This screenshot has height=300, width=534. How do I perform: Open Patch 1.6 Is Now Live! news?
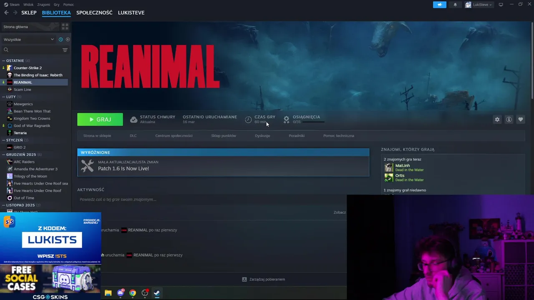pyautogui.click(x=123, y=169)
